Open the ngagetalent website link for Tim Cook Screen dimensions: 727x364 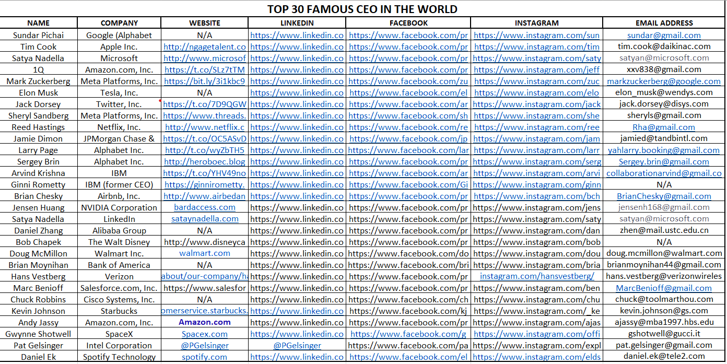[x=205, y=46]
